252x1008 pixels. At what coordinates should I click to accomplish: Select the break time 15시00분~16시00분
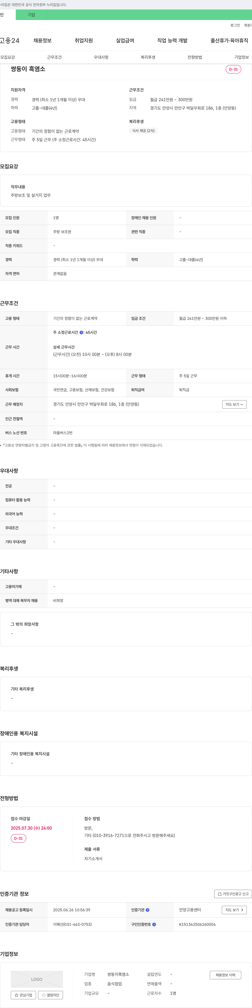(70, 376)
